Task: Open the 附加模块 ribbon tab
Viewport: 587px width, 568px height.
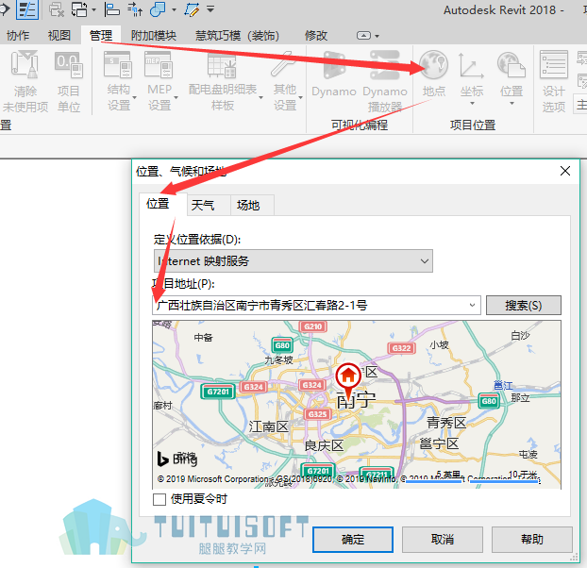Action: 154,36
